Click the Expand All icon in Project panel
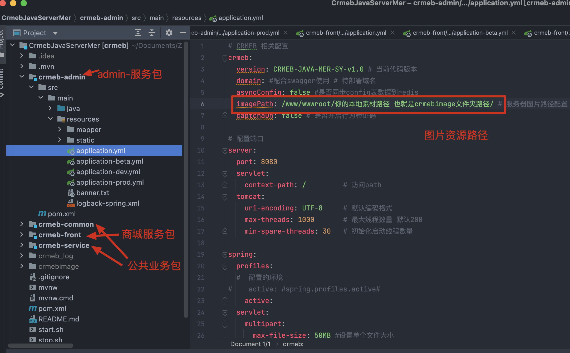570x353 pixels. pos(138,33)
